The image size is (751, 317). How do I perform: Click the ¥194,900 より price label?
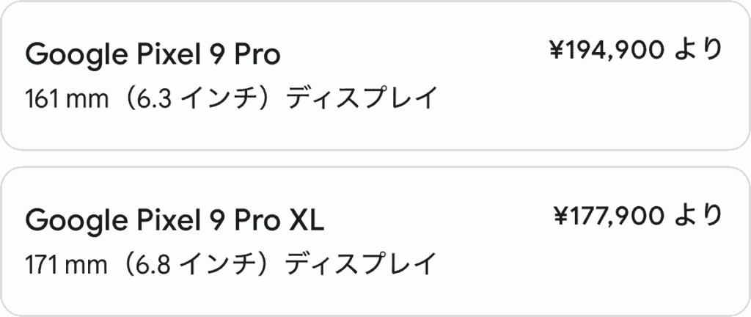click(636, 50)
